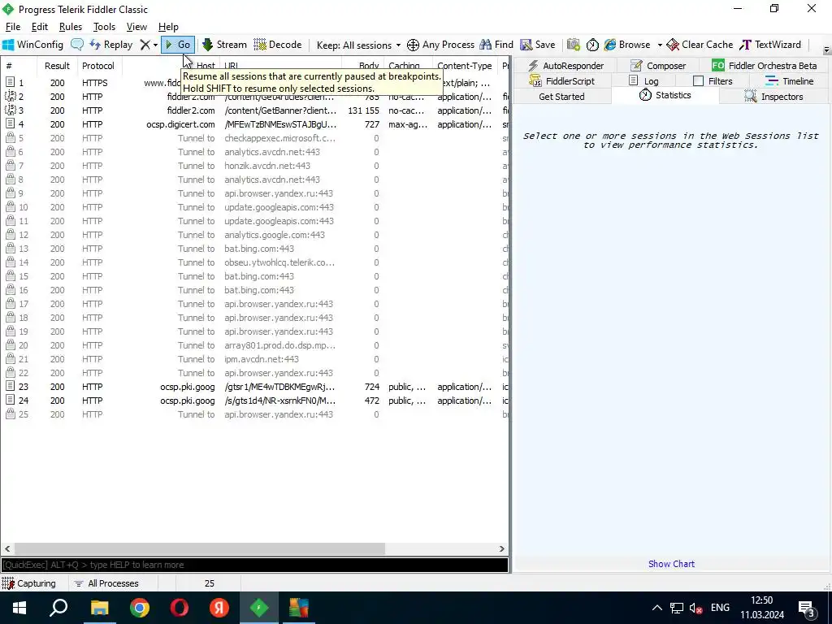Toggle the Filters tab checkbox
The image size is (832, 624).
point(698,81)
